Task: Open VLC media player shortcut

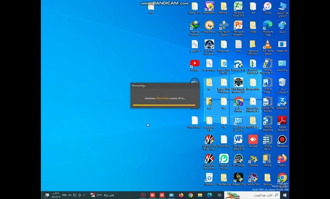Action: click(x=267, y=47)
